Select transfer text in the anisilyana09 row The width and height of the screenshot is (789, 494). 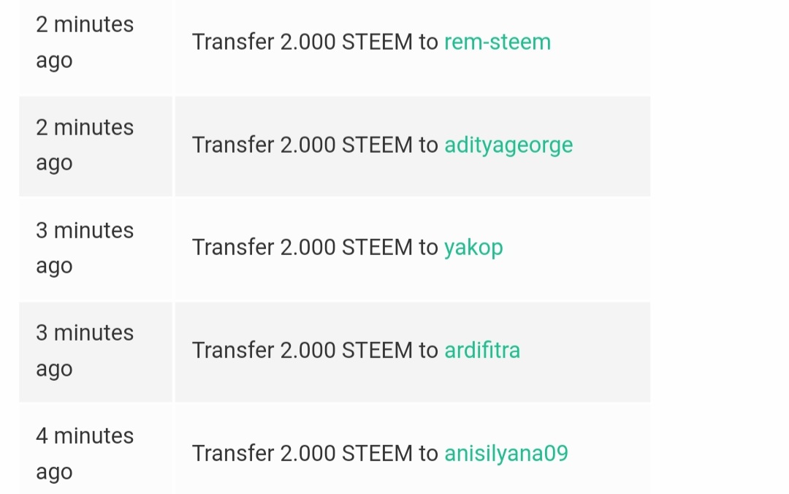pos(315,453)
